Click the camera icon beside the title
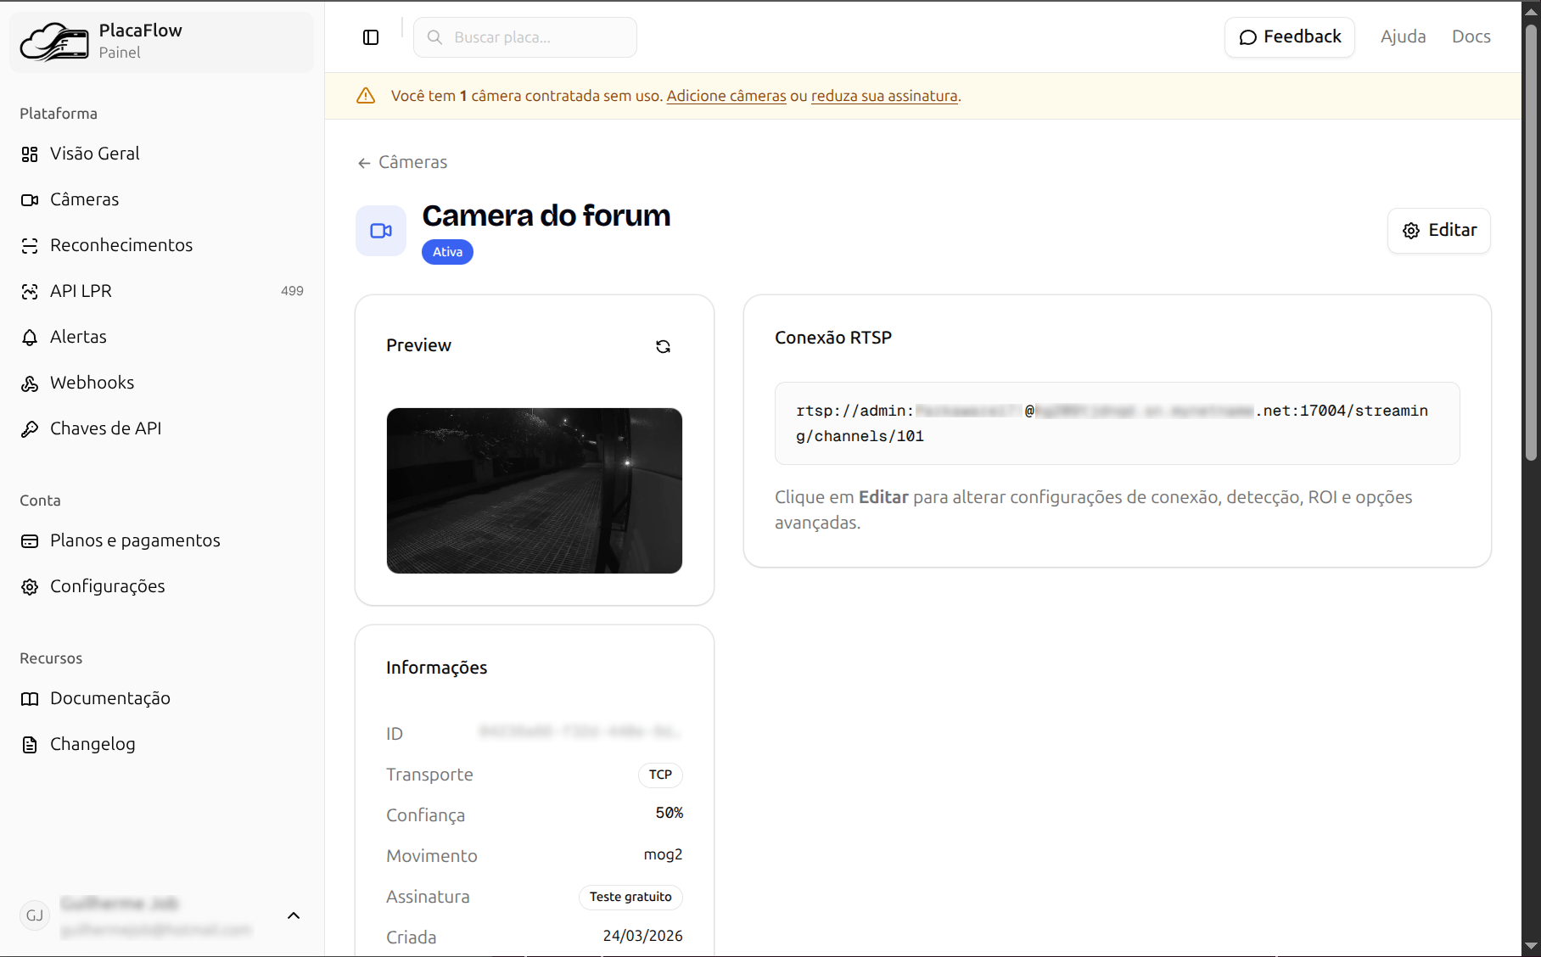The width and height of the screenshot is (1541, 957). [381, 231]
